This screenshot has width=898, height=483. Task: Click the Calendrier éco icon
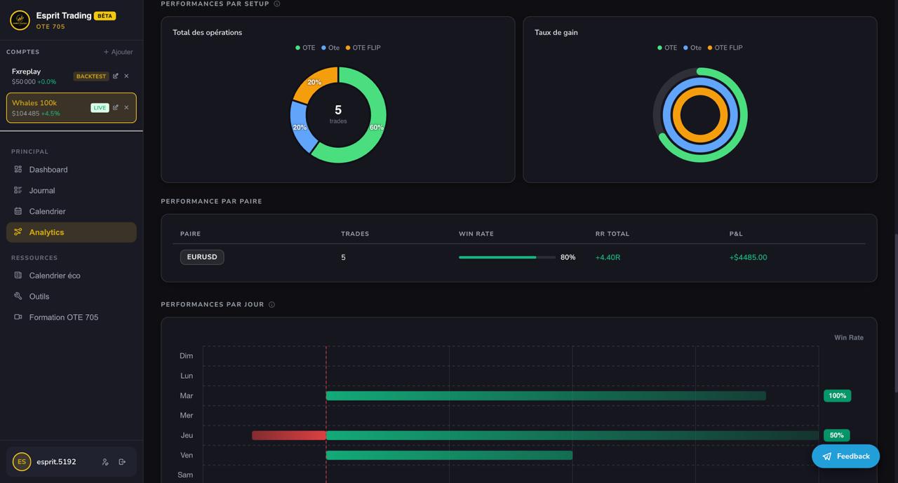pos(18,275)
